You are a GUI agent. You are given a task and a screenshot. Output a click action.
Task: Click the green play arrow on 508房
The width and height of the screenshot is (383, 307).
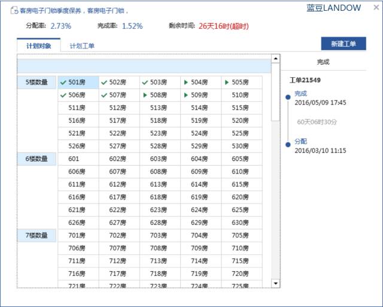145,95
